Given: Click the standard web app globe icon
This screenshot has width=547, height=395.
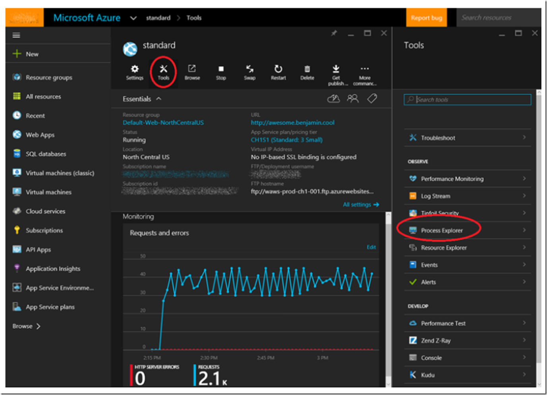Looking at the screenshot, I should (130, 49).
